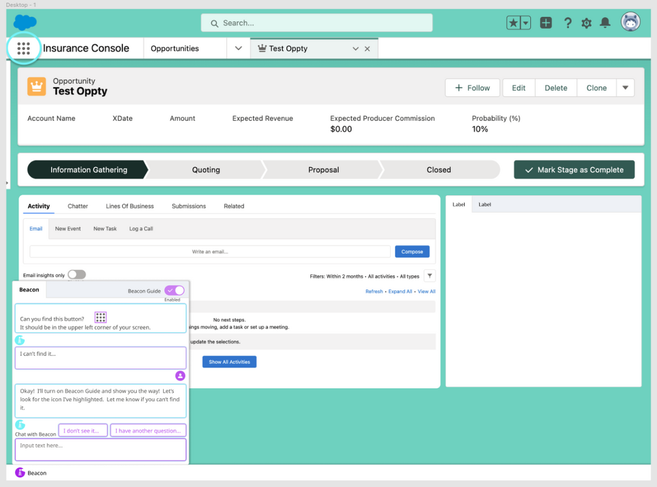This screenshot has width=657, height=487.
Task: Select the Quoting stage
Action: (205, 170)
